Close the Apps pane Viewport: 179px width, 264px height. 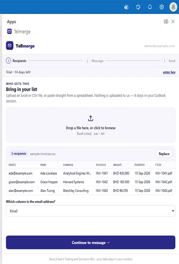(173, 21)
